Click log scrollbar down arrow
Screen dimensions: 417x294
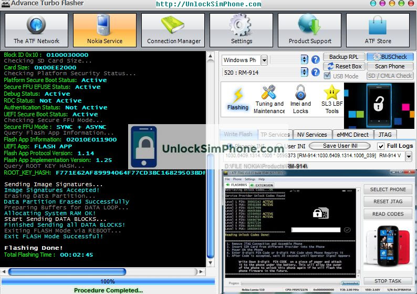(x=211, y=263)
